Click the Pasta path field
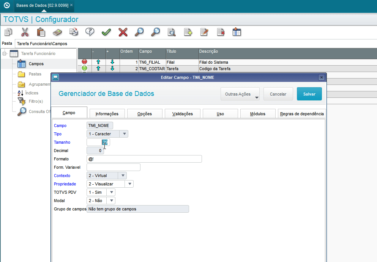377x262 pixels. pos(196,44)
